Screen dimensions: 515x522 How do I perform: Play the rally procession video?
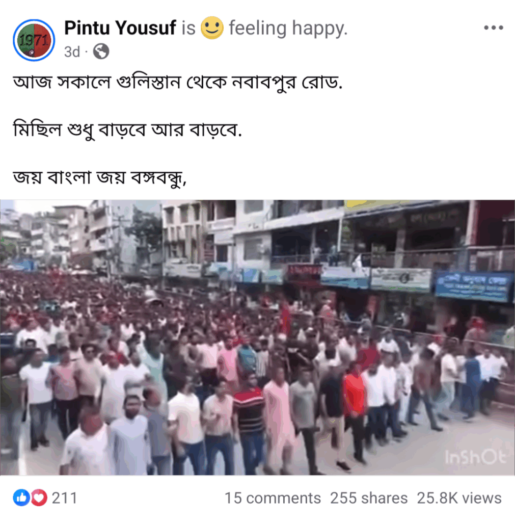(x=258, y=337)
